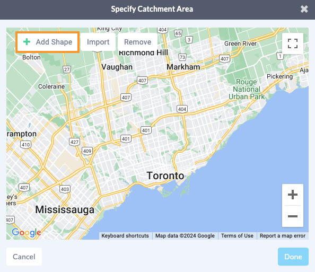Screen dimensions: 315x272
Task: Click the Highway 427 shield marker
Action: tap(74, 142)
